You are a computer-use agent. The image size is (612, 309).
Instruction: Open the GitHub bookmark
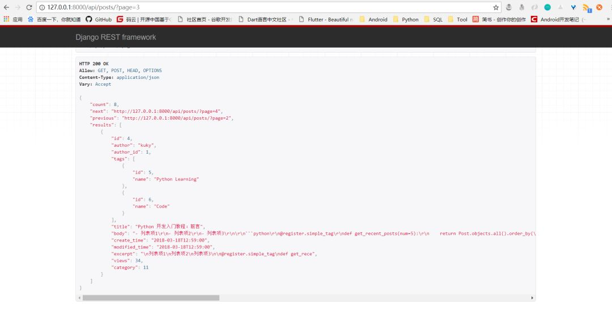coord(99,19)
